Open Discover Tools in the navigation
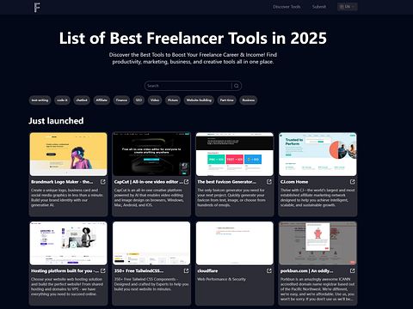413x309 pixels. pos(287,7)
